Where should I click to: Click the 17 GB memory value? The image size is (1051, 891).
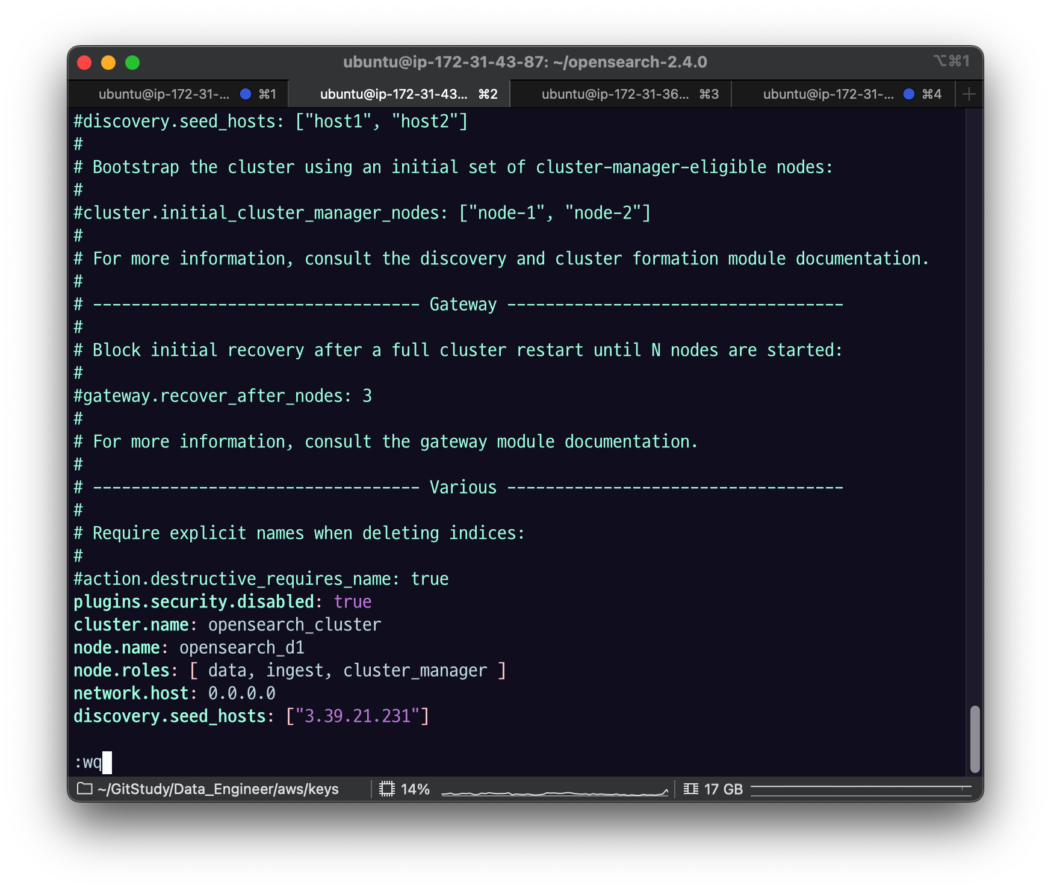point(724,789)
